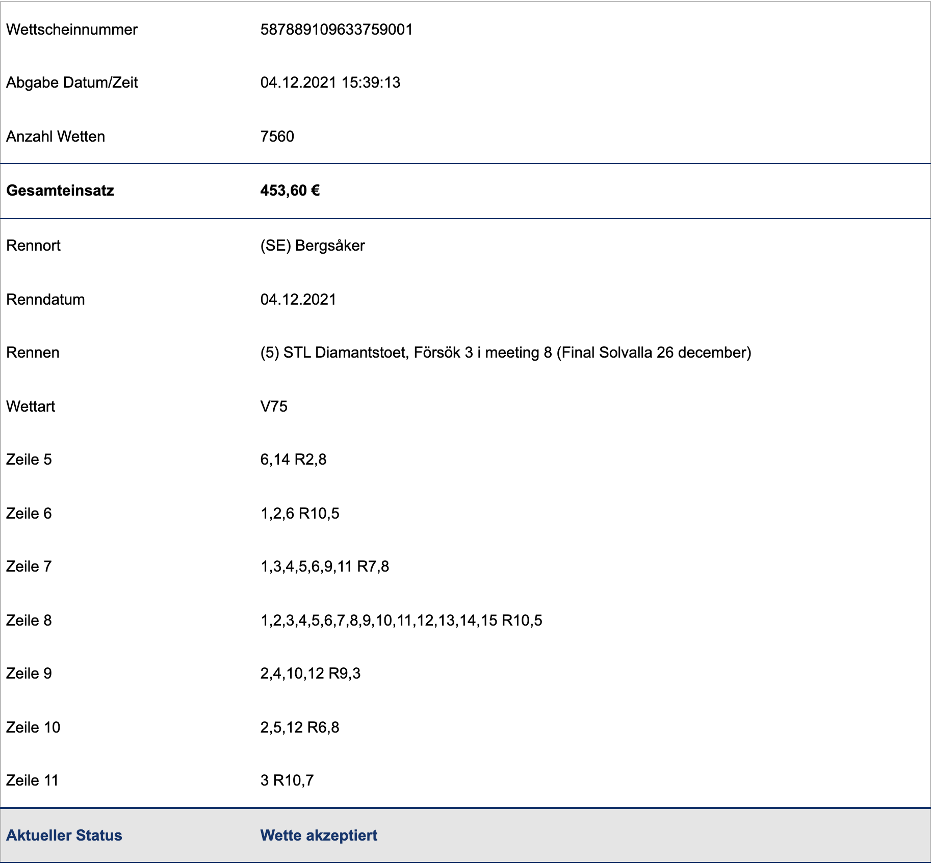Viewport: 931px width, 864px height.
Task: Select race venue (SE) Bergsåker
Action: point(313,246)
